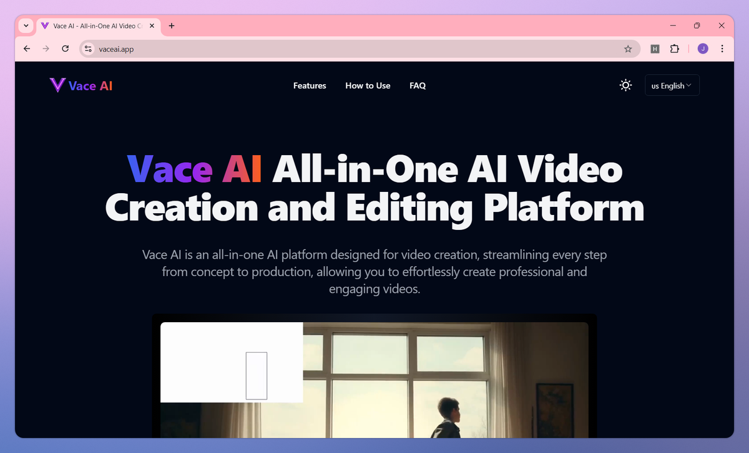Switch to the Features menu item

point(310,85)
